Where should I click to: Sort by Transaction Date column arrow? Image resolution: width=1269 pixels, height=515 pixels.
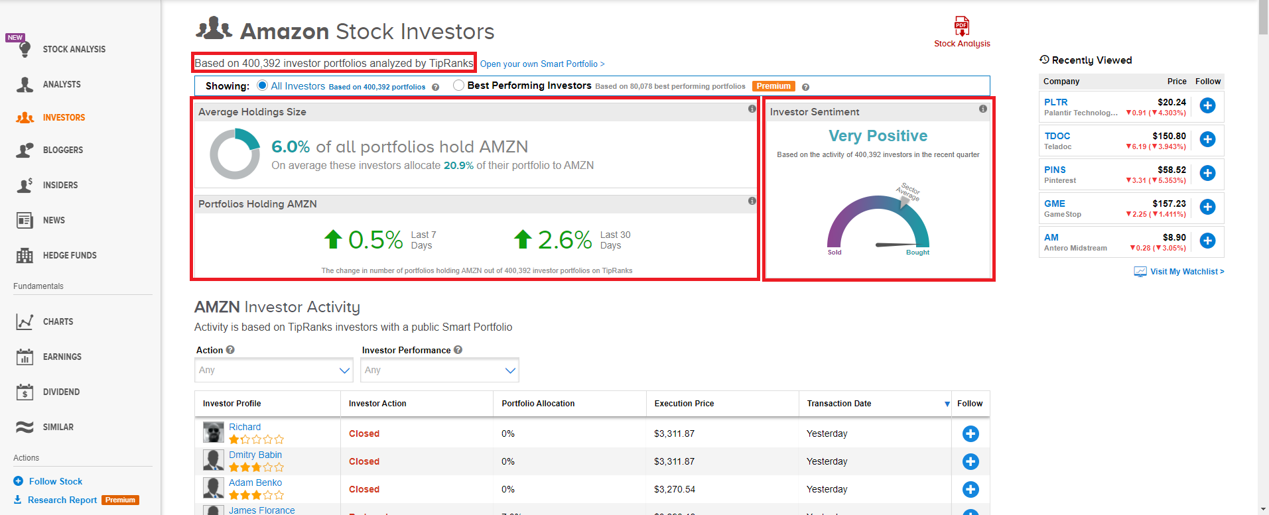[x=947, y=404]
